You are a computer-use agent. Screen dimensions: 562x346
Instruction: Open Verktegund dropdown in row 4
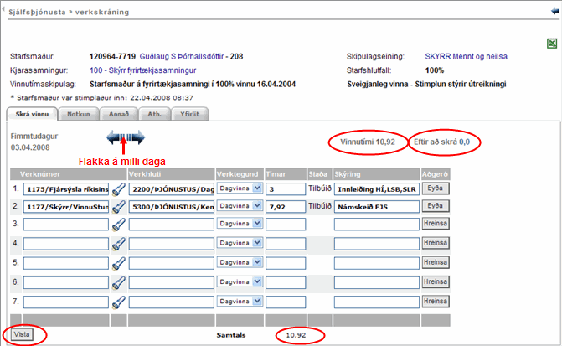tap(240, 243)
